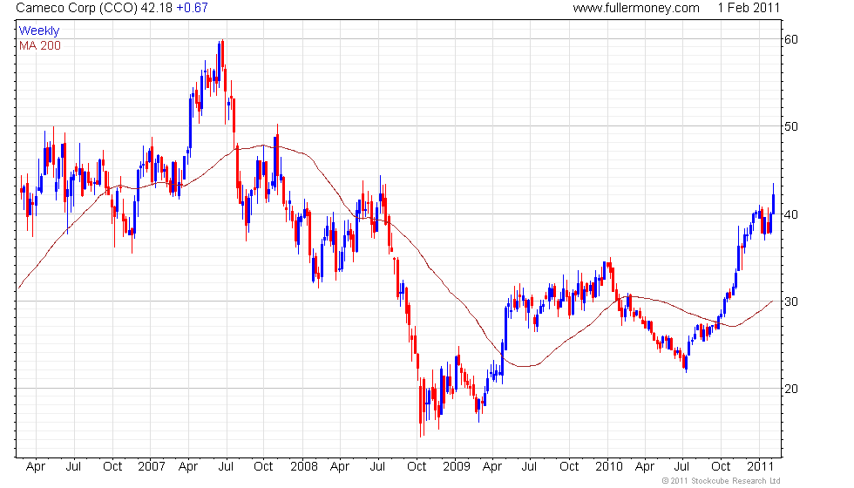The image size is (854, 488).
Task: Click the 2009 year label on time axis
Action: pos(456,467)
